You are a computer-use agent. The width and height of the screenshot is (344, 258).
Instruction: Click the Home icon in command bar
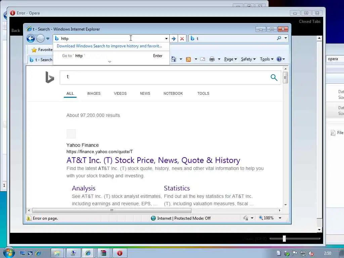174,59
